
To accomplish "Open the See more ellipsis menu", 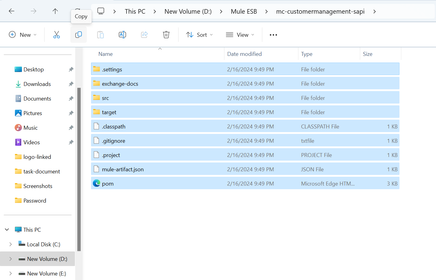I will click(273, 35).
